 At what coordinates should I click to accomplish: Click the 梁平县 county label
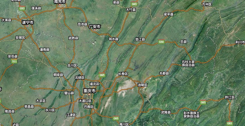[x=169, y=14]
